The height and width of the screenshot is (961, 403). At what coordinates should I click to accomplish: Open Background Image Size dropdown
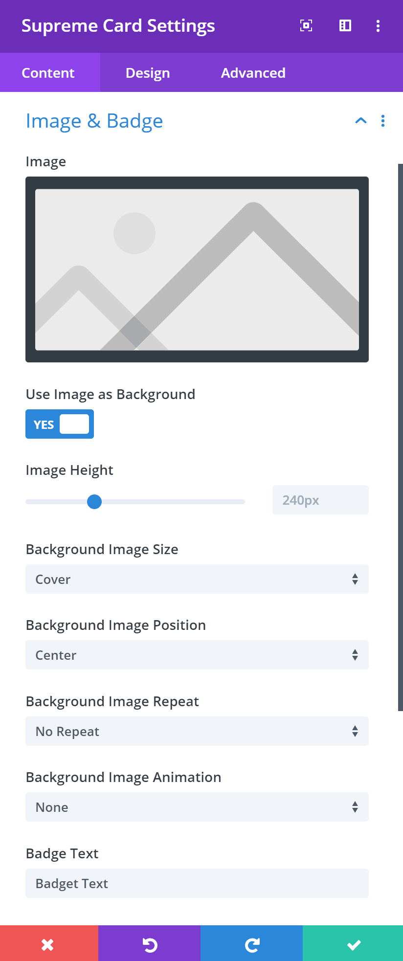[197, 579]
